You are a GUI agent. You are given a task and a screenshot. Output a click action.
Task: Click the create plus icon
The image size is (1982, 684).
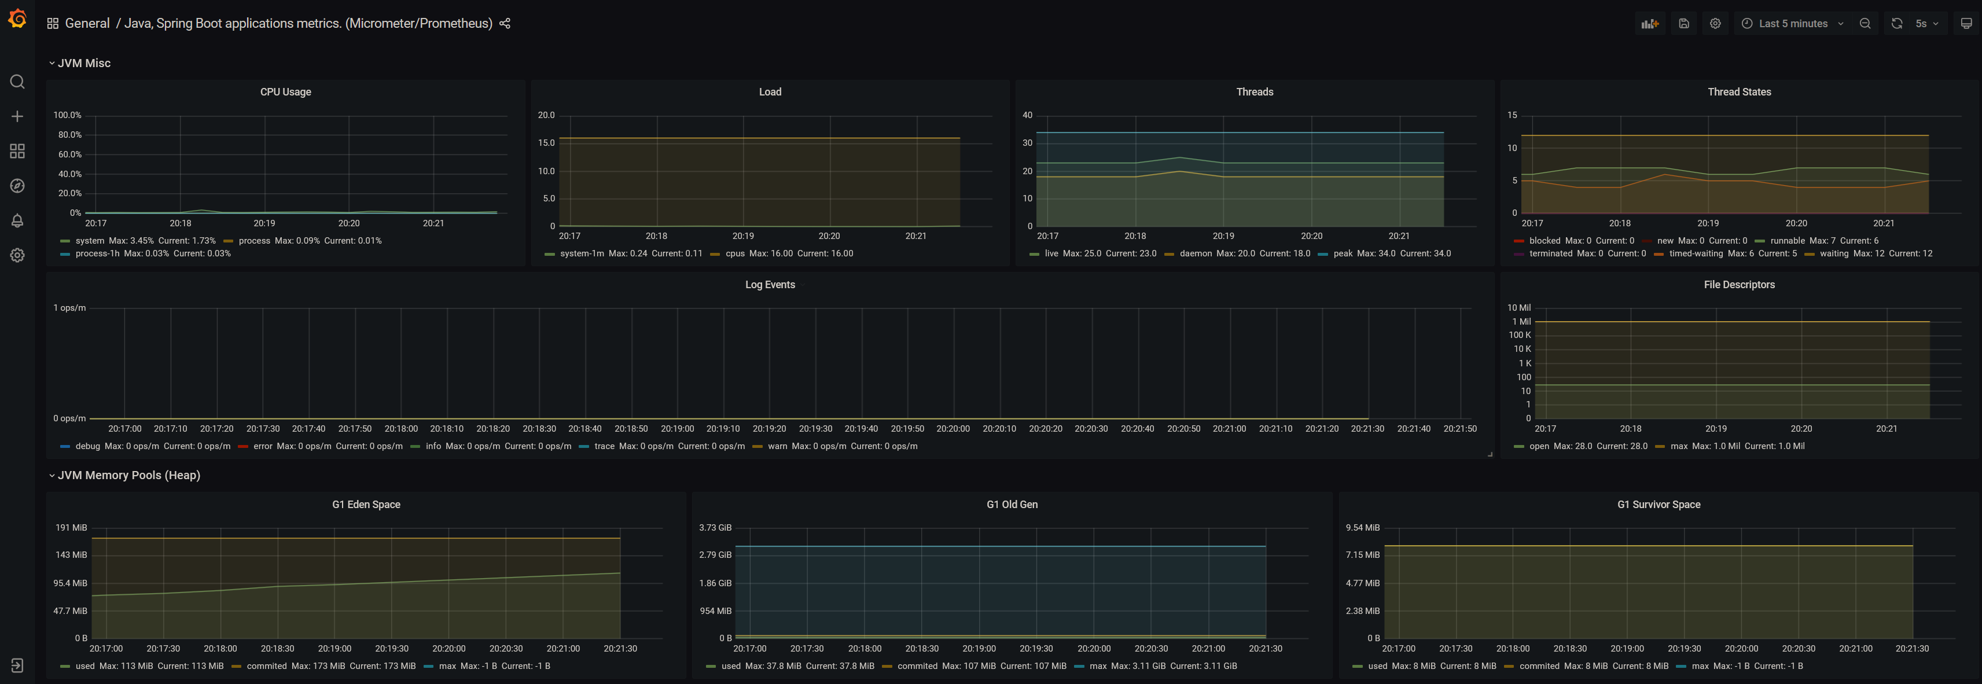[17, 116]
